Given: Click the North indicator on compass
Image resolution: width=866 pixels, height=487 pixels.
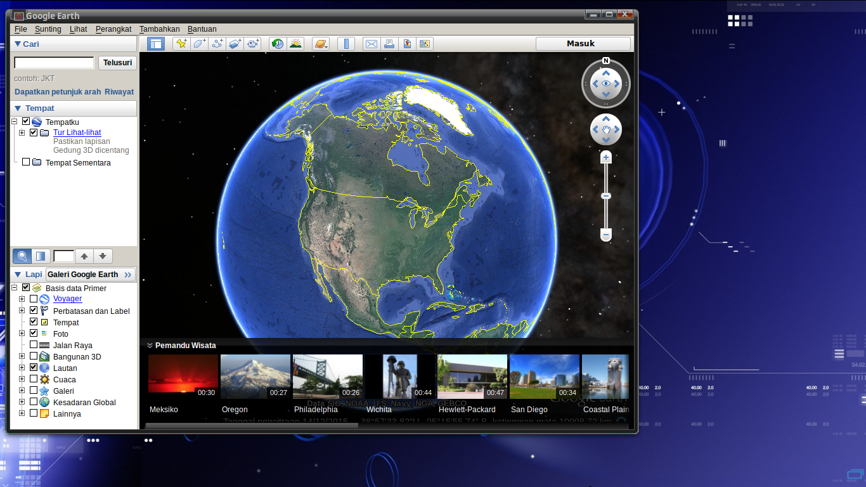Looking at the screenshot, I should 606,61.
